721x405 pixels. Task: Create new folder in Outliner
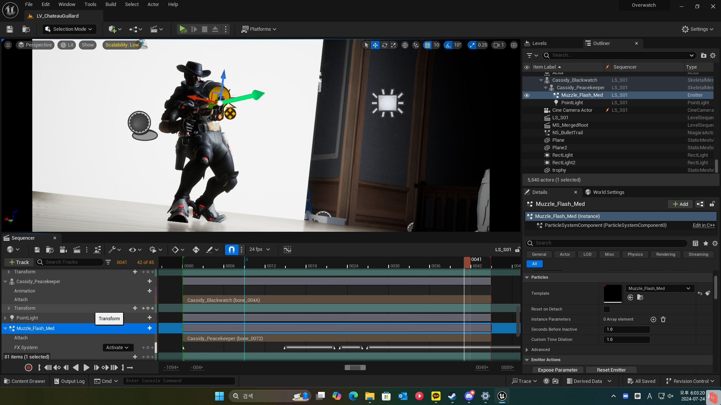point(704,55)
